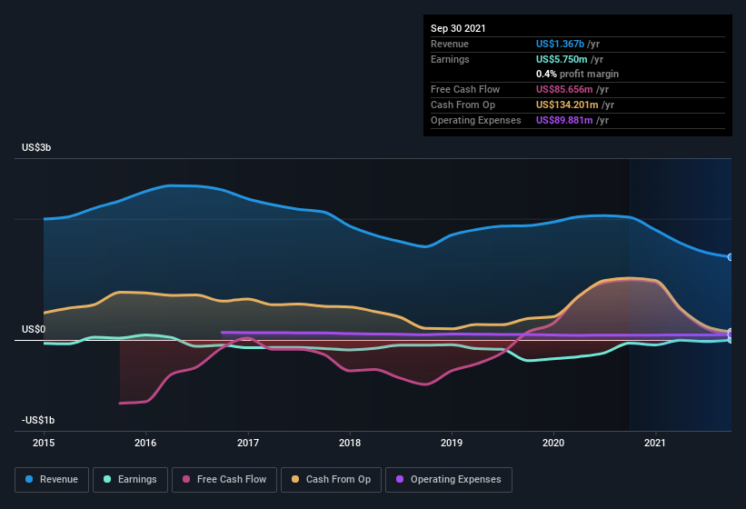Click the 2016 x-axis label

(145, 443)
